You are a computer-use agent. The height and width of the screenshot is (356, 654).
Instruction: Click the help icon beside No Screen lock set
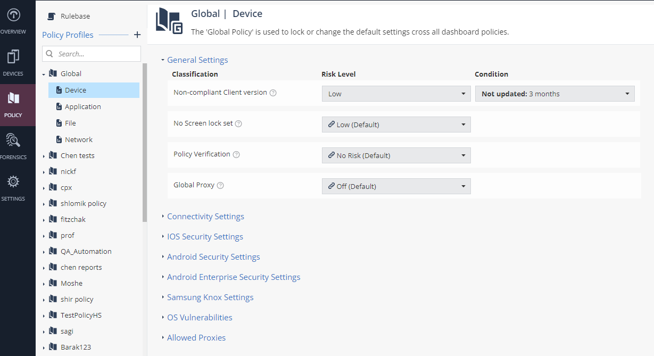click(x=238, y=123)
